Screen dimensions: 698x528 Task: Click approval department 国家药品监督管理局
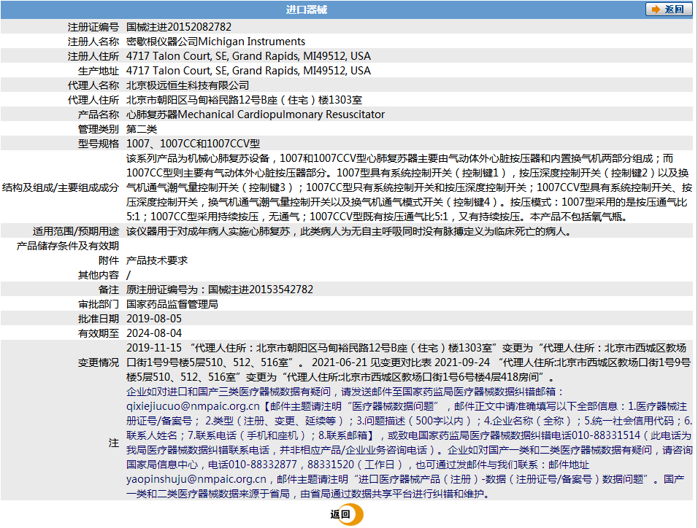(x=172, y=305)
